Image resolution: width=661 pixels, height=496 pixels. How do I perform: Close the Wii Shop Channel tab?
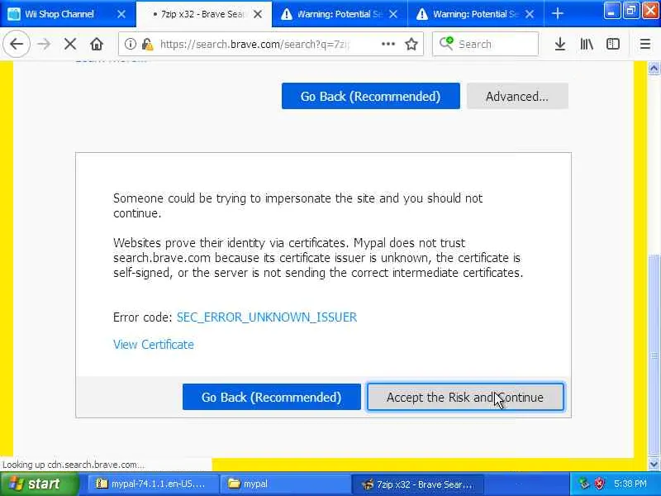tap(121, 14)
